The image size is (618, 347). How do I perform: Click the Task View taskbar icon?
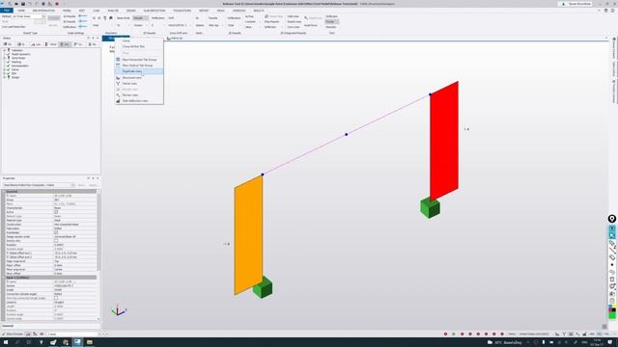tap(29, 342)
